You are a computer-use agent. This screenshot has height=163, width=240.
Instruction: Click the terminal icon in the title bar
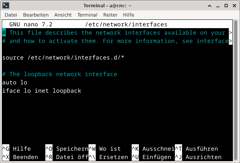pyautogui.click(x=6, y=5)
